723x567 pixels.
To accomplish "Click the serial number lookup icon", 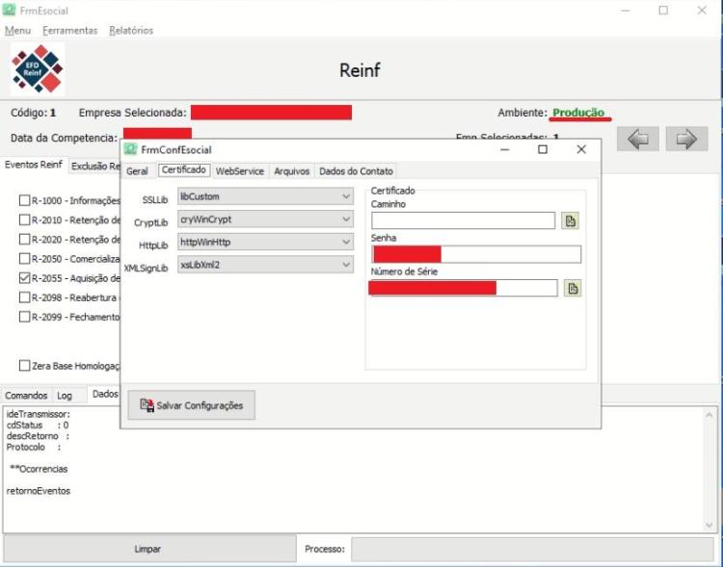I will (x=573, y=289).
